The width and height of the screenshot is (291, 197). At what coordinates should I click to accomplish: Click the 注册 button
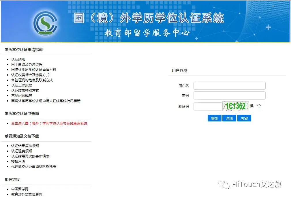coord(229,118)
